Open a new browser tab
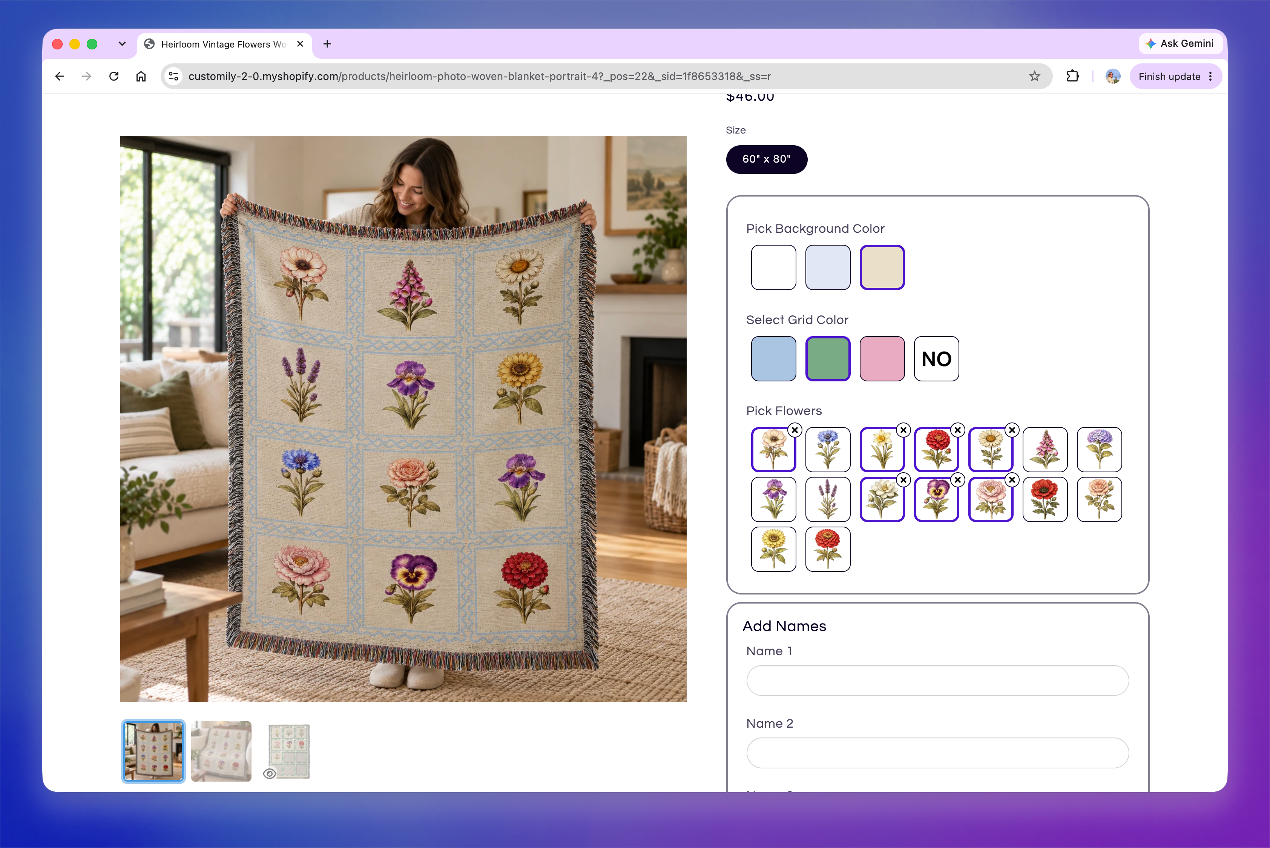The width and height of the screenshot is (1270, 848). 327,44
